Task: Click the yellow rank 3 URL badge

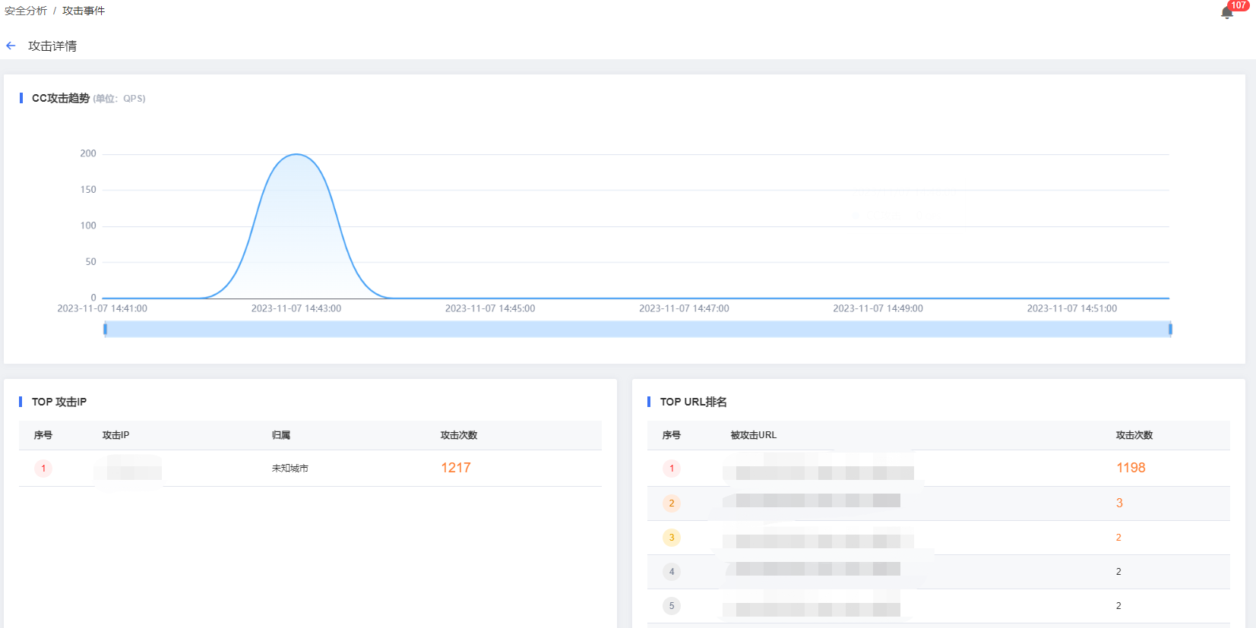Action: coord(671,537)
